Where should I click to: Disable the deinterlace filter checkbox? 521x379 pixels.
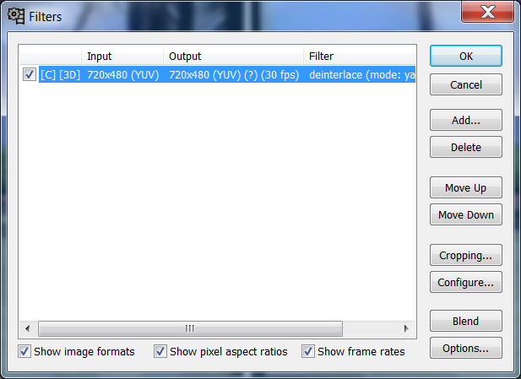pos(30,74)
